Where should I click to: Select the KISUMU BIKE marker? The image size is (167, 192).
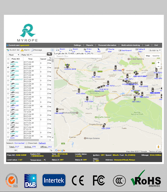(67, 66)
